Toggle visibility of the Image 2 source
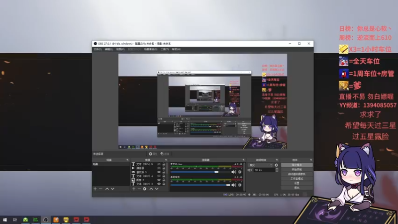The height and width of the screenshot is (224, 398). (x=159, y=180)
